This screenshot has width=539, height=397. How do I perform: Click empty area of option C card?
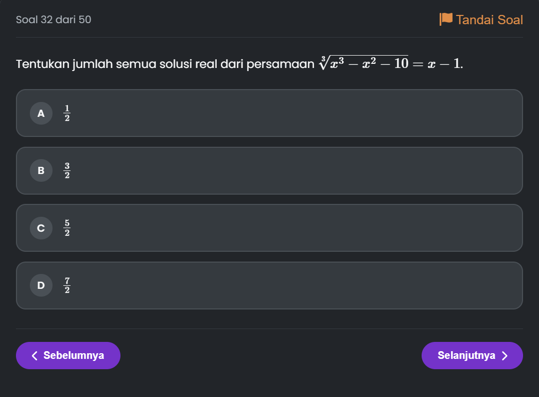pyautogui.click(x=295, y=228)
